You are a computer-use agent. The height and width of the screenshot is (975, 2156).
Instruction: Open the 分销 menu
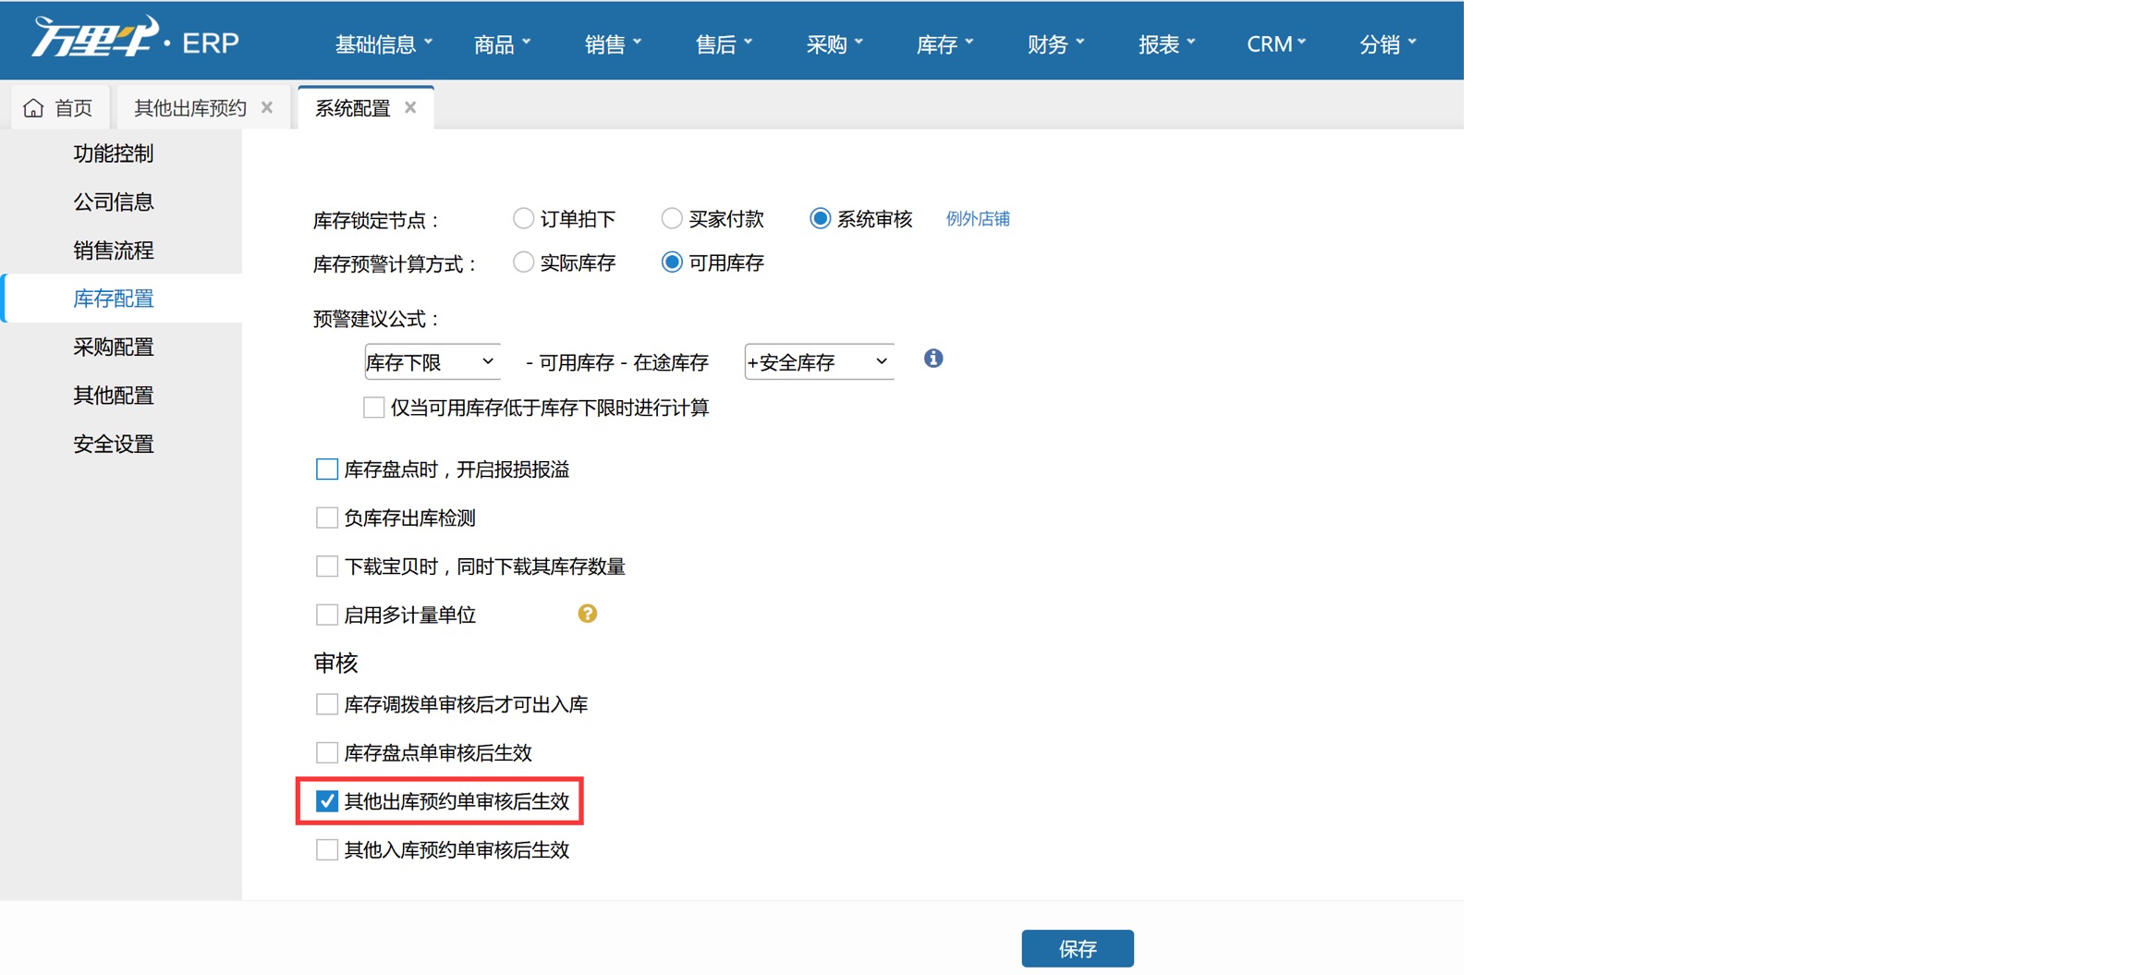point(1388,43)
